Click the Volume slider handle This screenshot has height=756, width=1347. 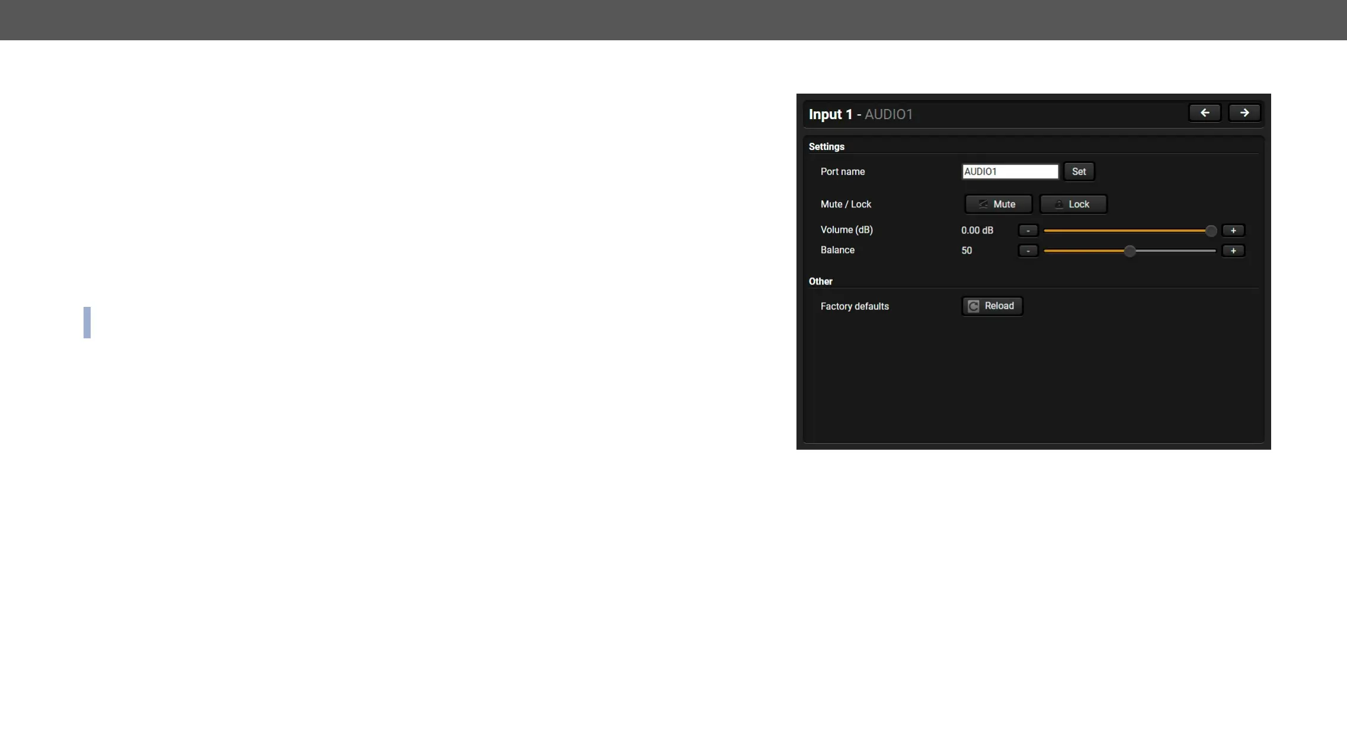click(1211, 230)
